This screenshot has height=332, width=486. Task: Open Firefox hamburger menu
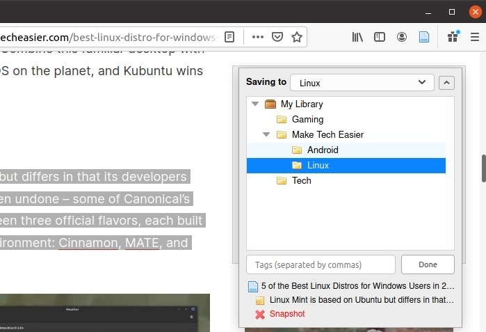[x=475, y=37]
